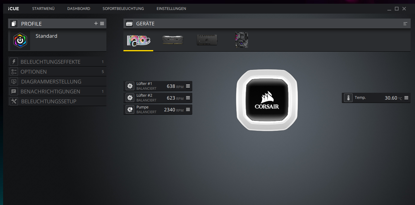Select the motherboard device thumbnail
This screenshot has height=205, width=415.
pyautogui.click(x=242, y=40)
